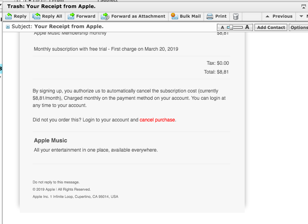Click the Forward label

pyautogui.click(x=85, y=16)
